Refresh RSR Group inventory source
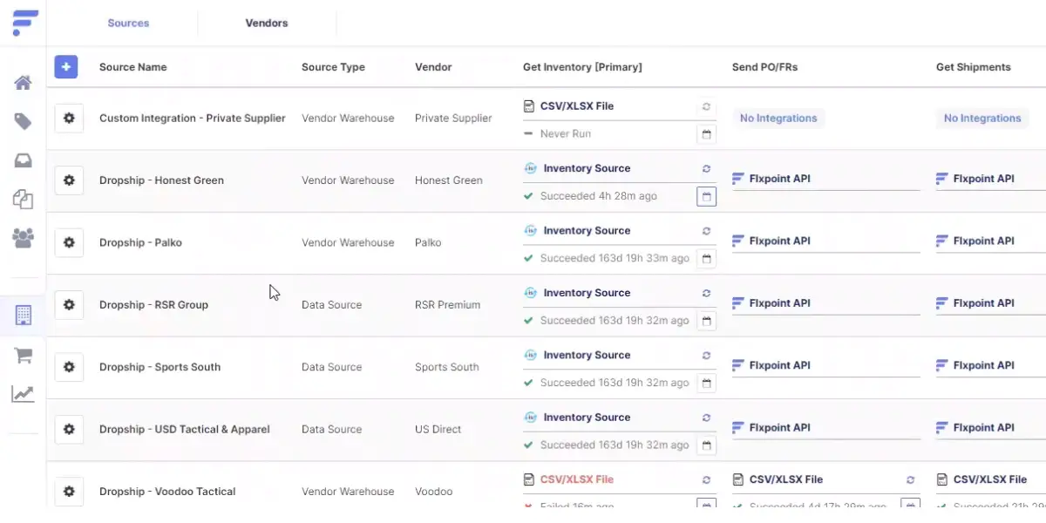1046x523 pixels. 706,293
